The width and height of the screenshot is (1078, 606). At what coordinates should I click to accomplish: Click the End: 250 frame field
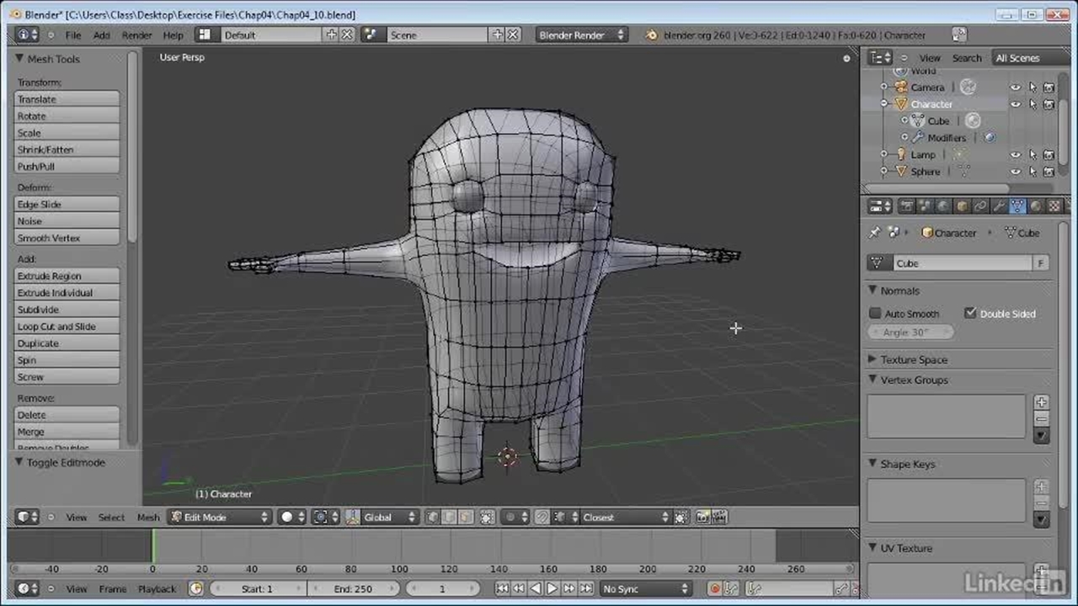tap(354, 589)
